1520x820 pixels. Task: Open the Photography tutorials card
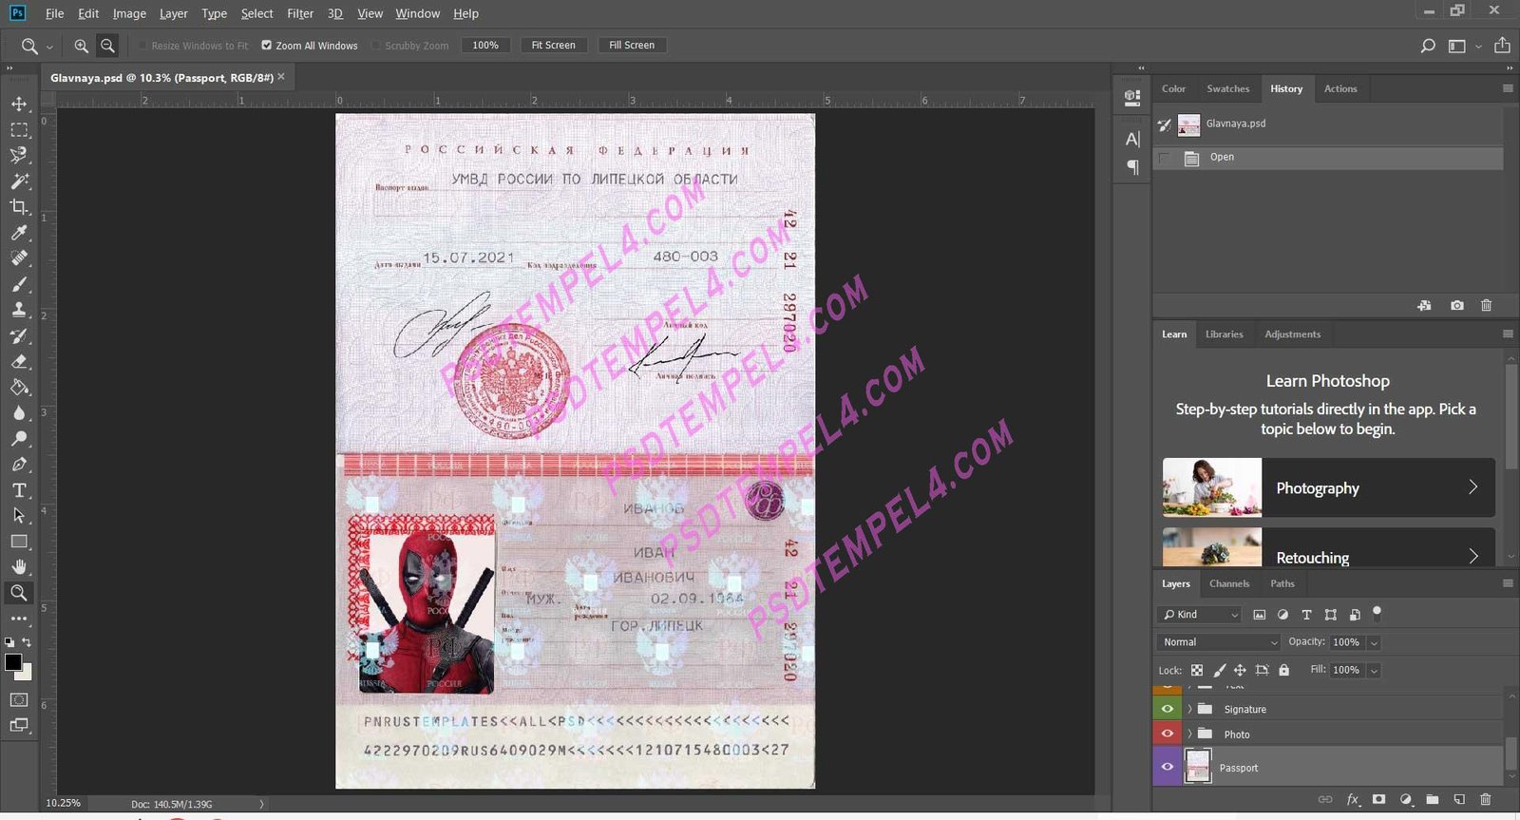click(1328, 487)
